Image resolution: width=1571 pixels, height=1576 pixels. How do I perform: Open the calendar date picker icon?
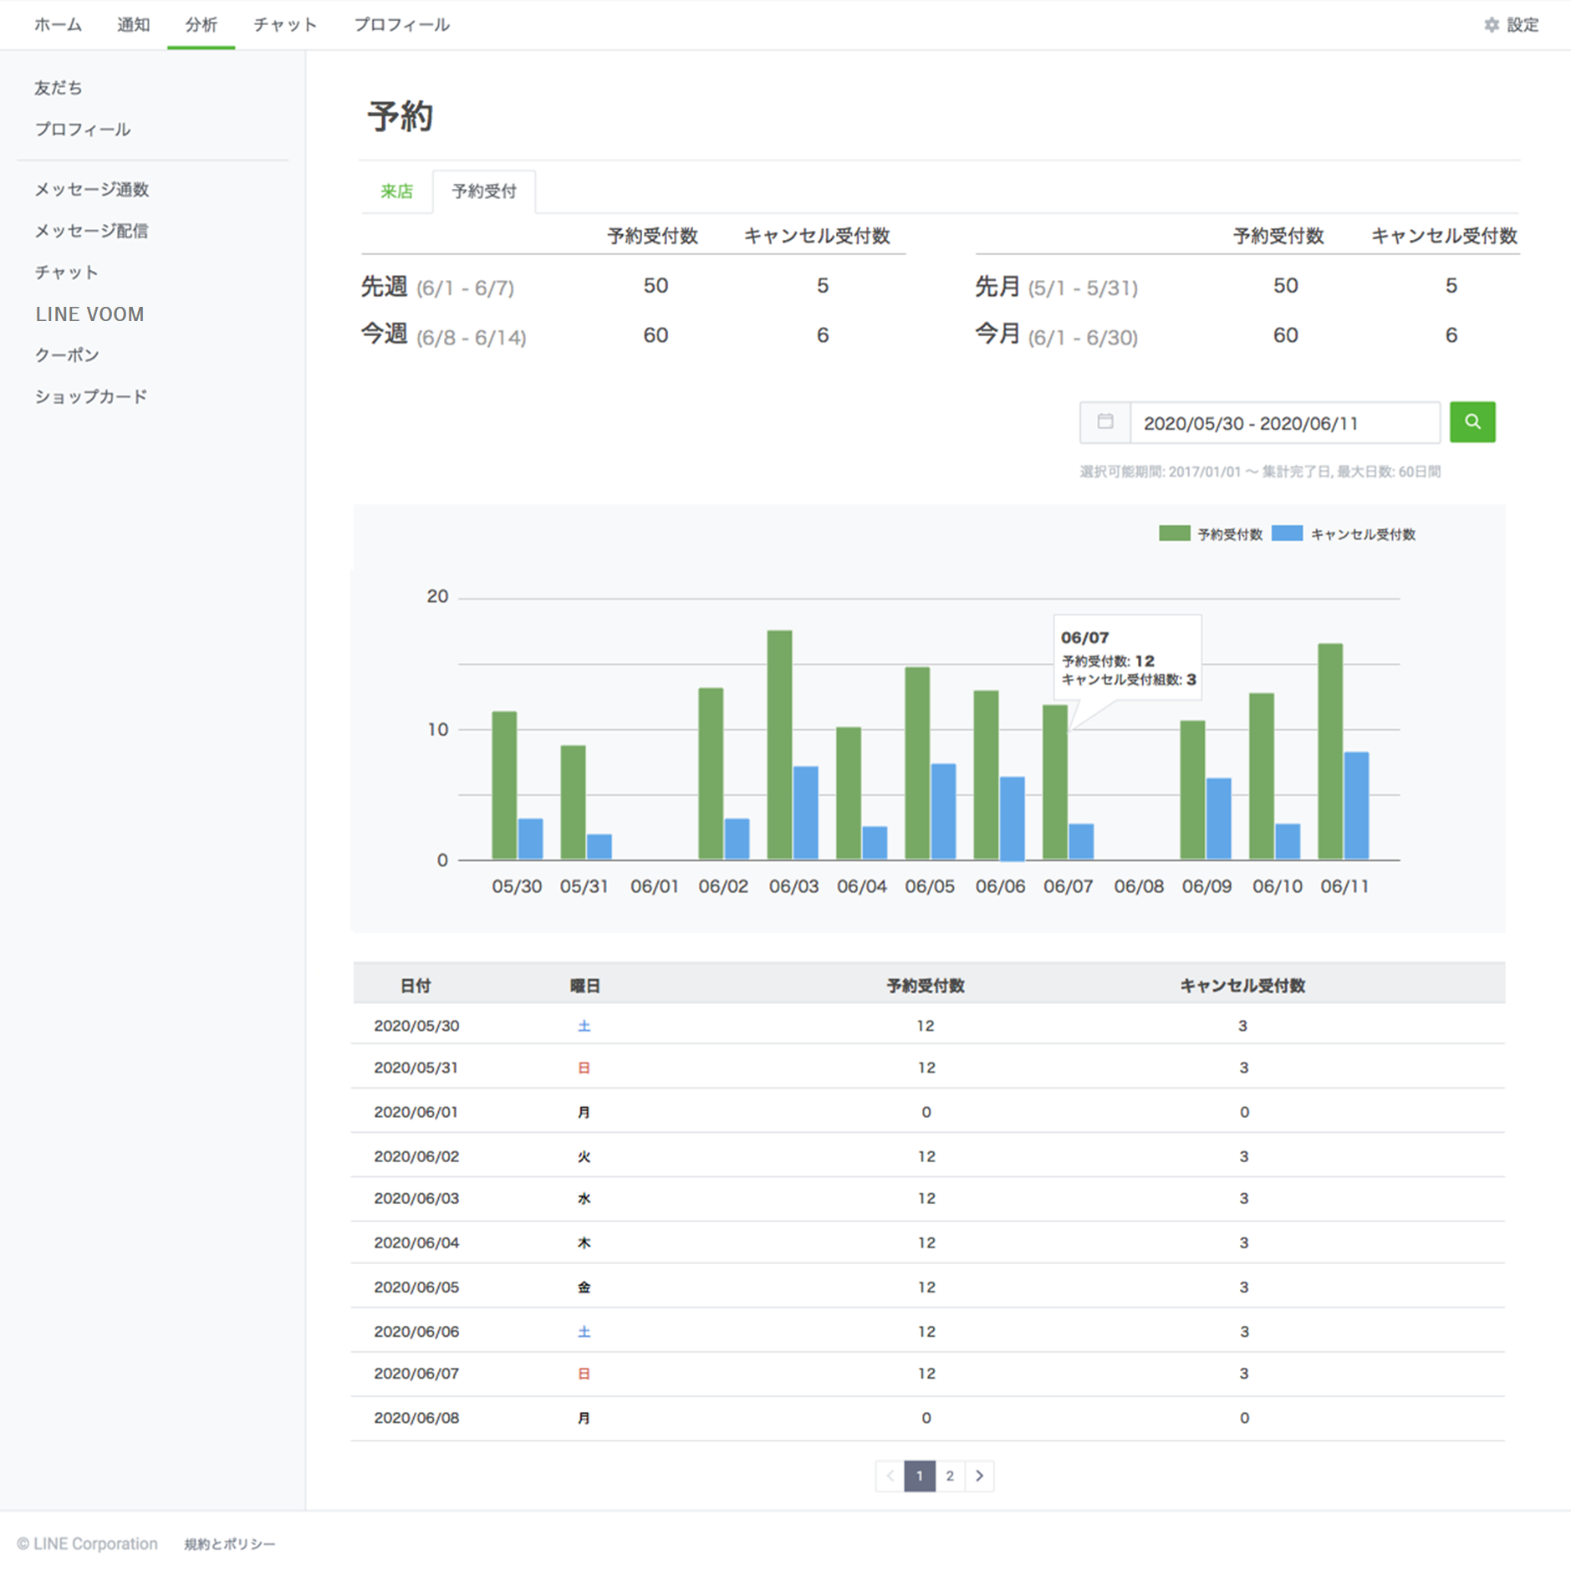1104,422
